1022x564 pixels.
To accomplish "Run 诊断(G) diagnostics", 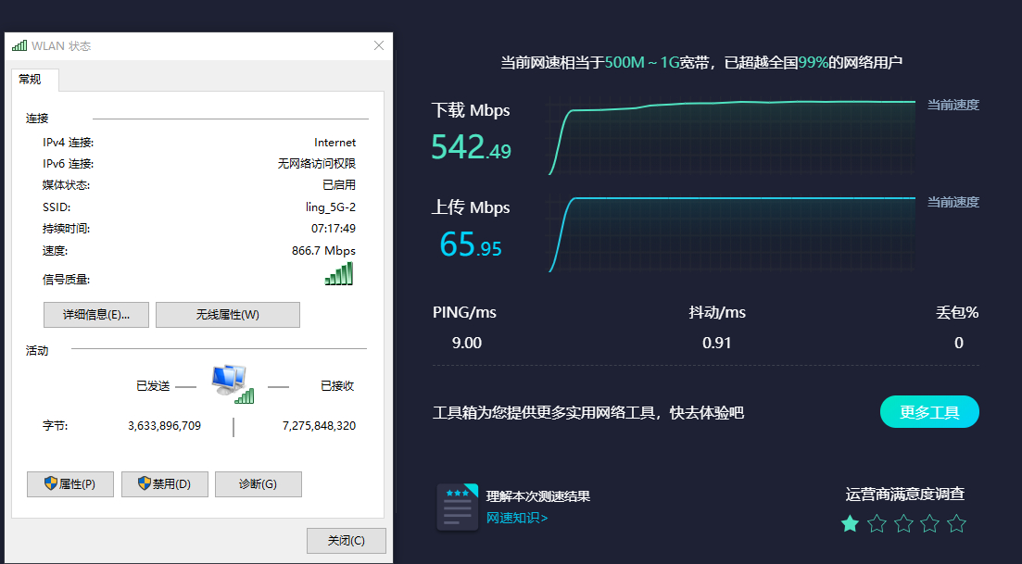I will [x=259, y=484].
